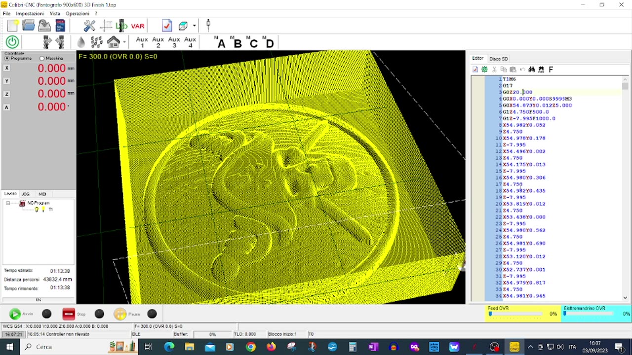Expand the Home icon dropdown arrow
632x355 pixels.
[x=124, y=42]
